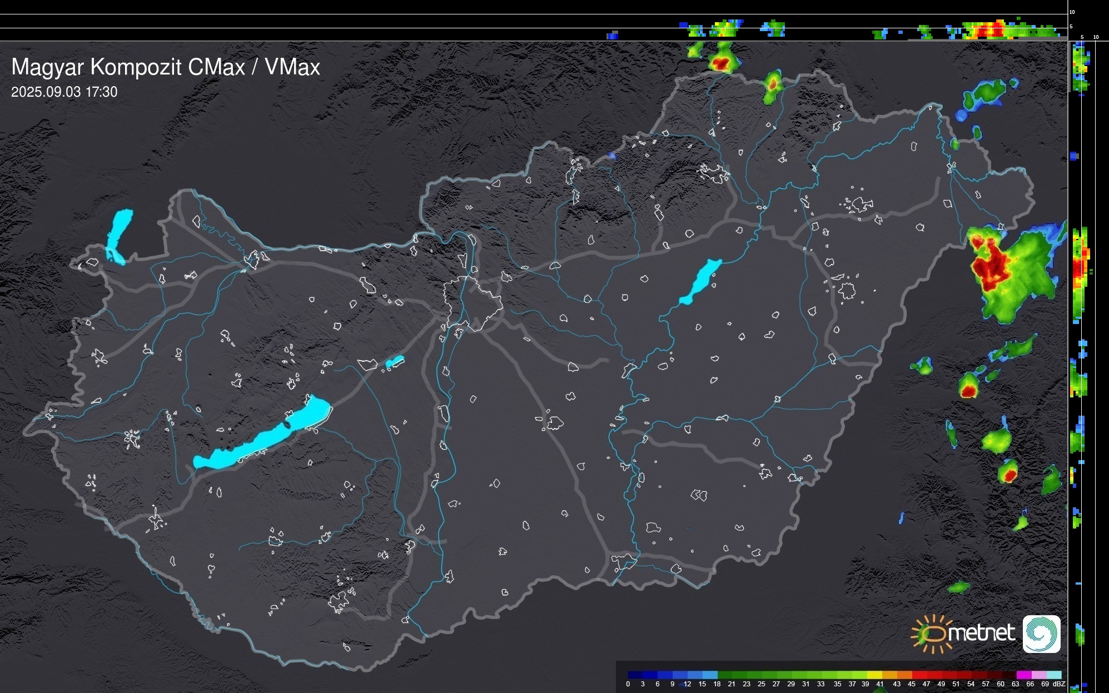Click the yellow 39-41 dBZ legend swatch
This screenshot has width=1109, height=693.
874,675
